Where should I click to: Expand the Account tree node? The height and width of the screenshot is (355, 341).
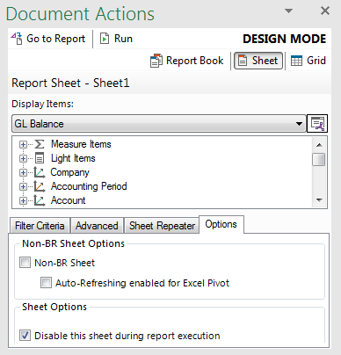(23, 200)
